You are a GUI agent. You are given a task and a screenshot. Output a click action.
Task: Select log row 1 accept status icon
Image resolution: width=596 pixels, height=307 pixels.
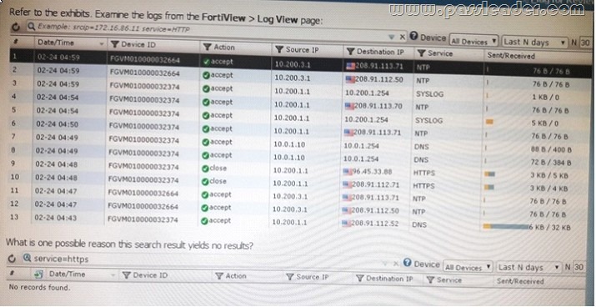[207, 61]
